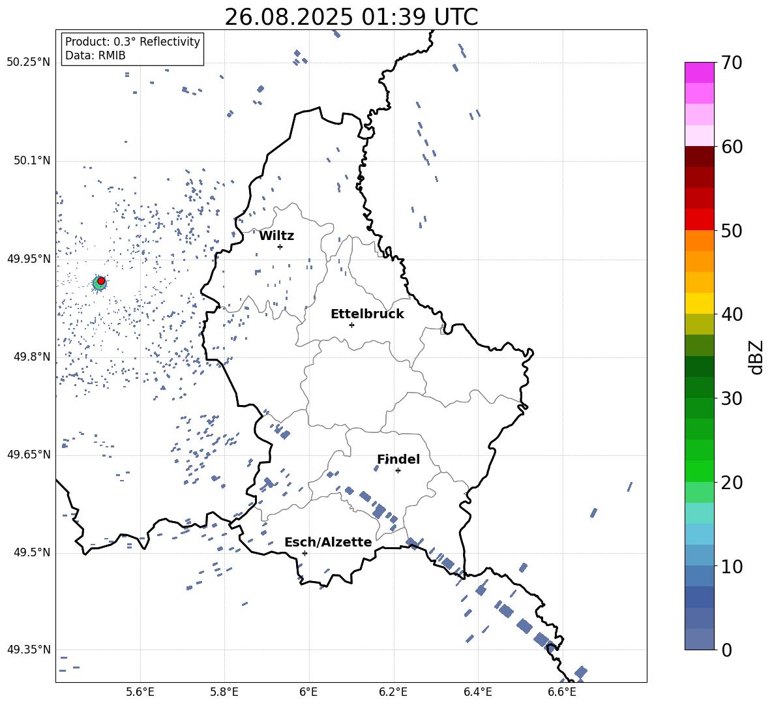This screenshot has width=772, height=705.
Task: Pick the bright red swatch just above 50 dBZ
Action: (x=700, y=220)
